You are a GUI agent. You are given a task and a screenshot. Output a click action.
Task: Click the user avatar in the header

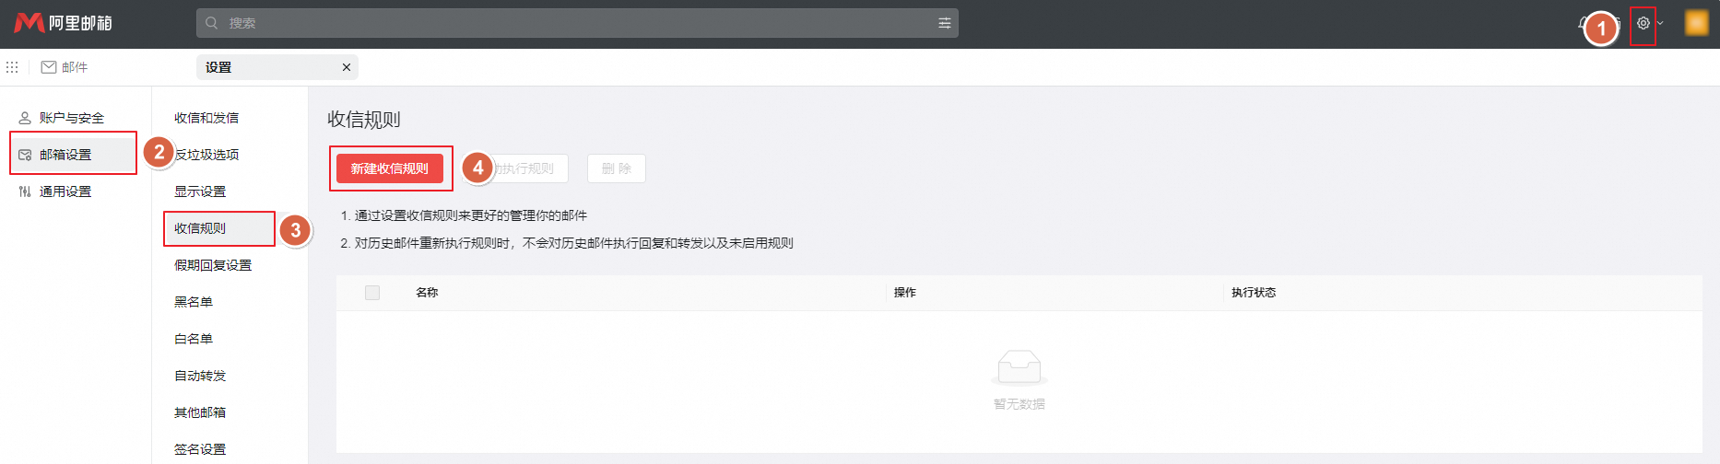[x=1696, y=23]
